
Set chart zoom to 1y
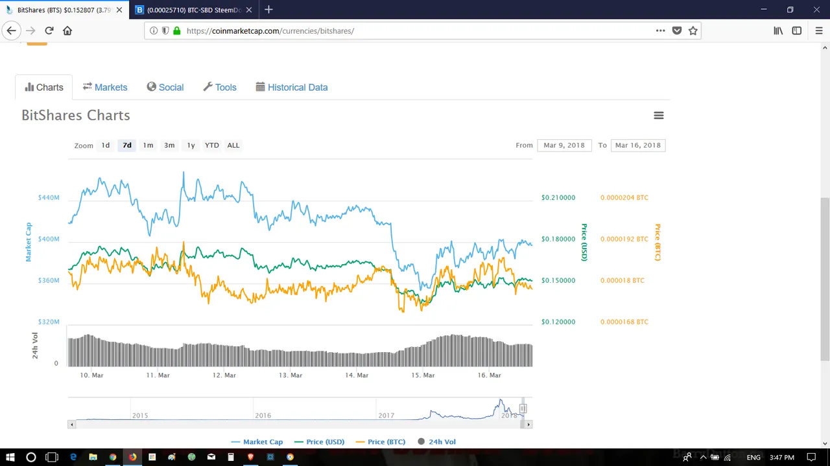[x=191, y=145]
